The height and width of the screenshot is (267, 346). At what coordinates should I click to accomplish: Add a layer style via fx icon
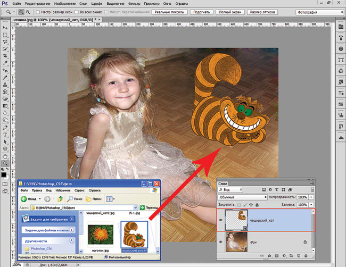coord(270,256)
